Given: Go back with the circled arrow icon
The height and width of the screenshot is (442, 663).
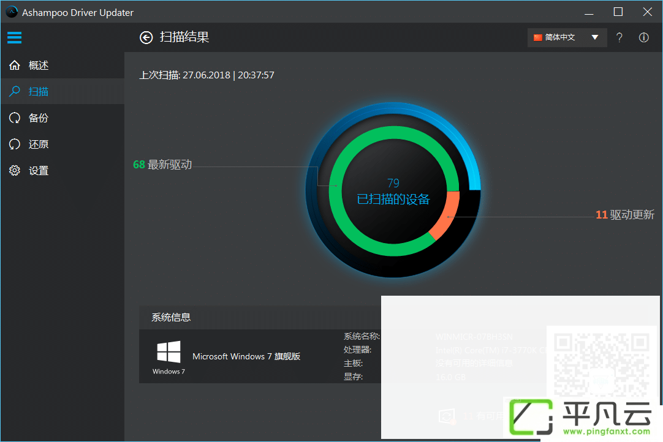Looking at the screenshot, I should click(146, 37).
